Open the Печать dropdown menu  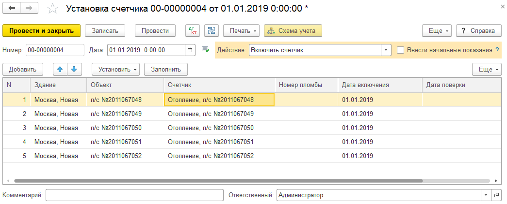pos(241,30)
